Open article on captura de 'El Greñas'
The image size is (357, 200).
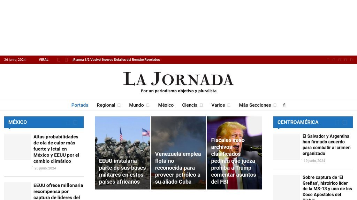(x=327, y=187)
